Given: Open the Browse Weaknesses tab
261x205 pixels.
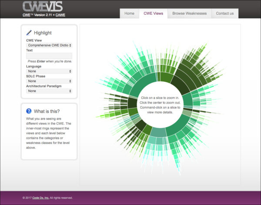Looking at the screenshot, I should tap(189, 13).
